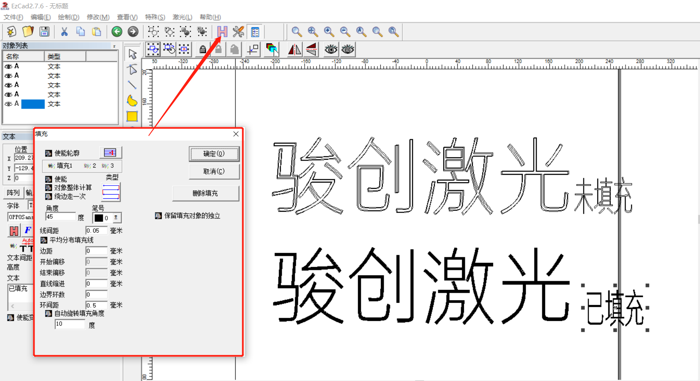Viewport: 700px width, 381px height.
Task: Toggle the 平均分布填充线 checkbox
Action: [44, 240]
